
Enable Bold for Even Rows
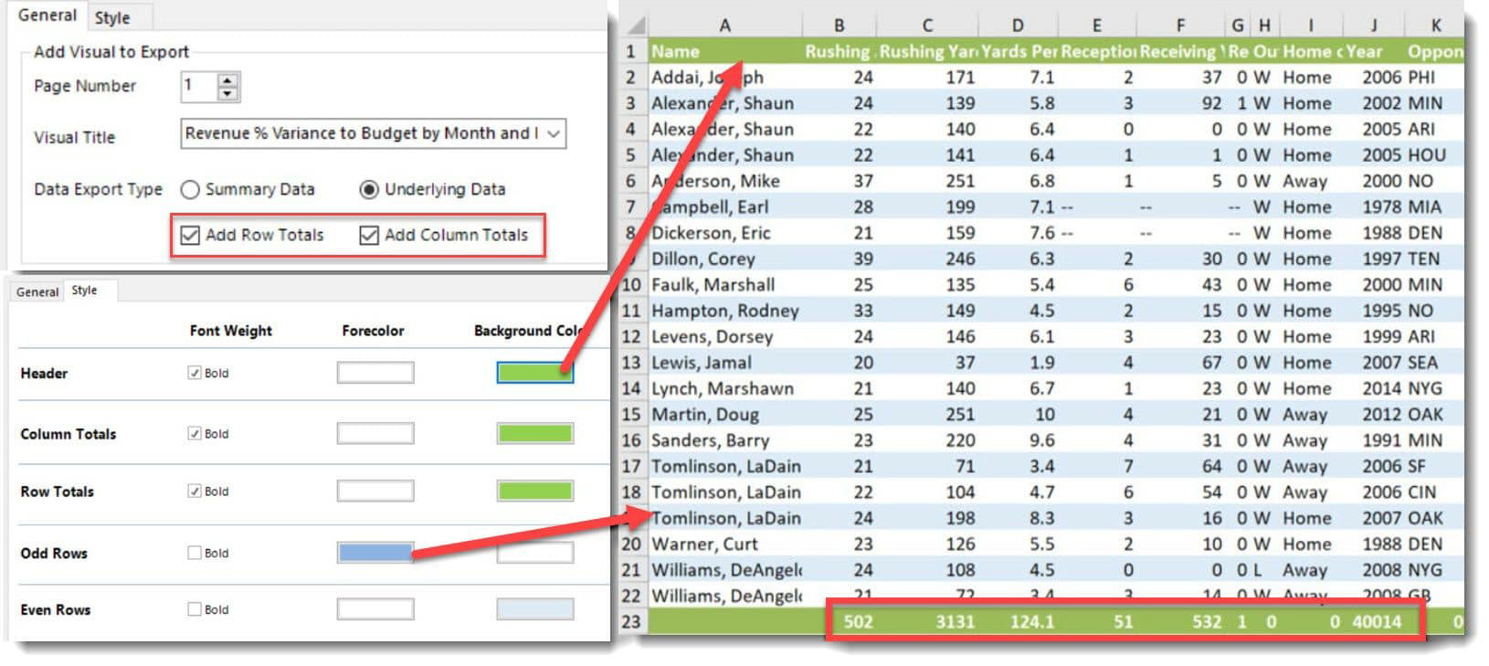(194, 609)
